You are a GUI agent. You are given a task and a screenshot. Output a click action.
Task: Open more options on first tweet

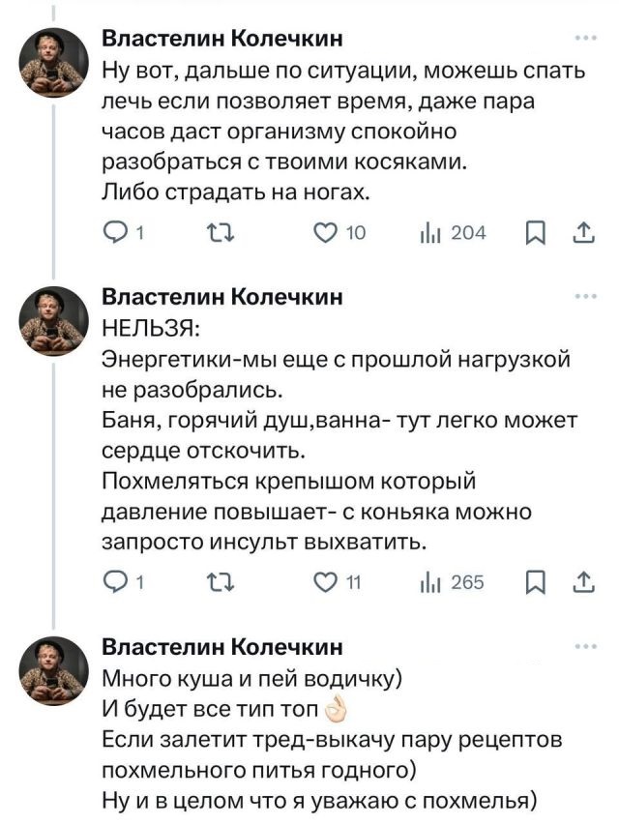click(x=585, y=39)
